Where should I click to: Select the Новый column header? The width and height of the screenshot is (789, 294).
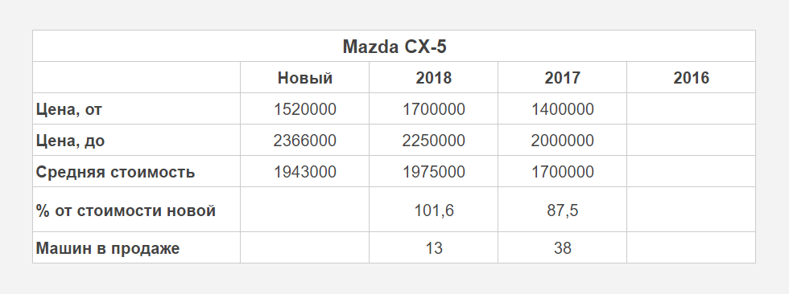point(305,78)
